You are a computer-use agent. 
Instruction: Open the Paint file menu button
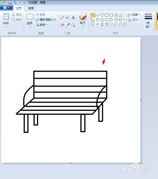pos(6,8)
